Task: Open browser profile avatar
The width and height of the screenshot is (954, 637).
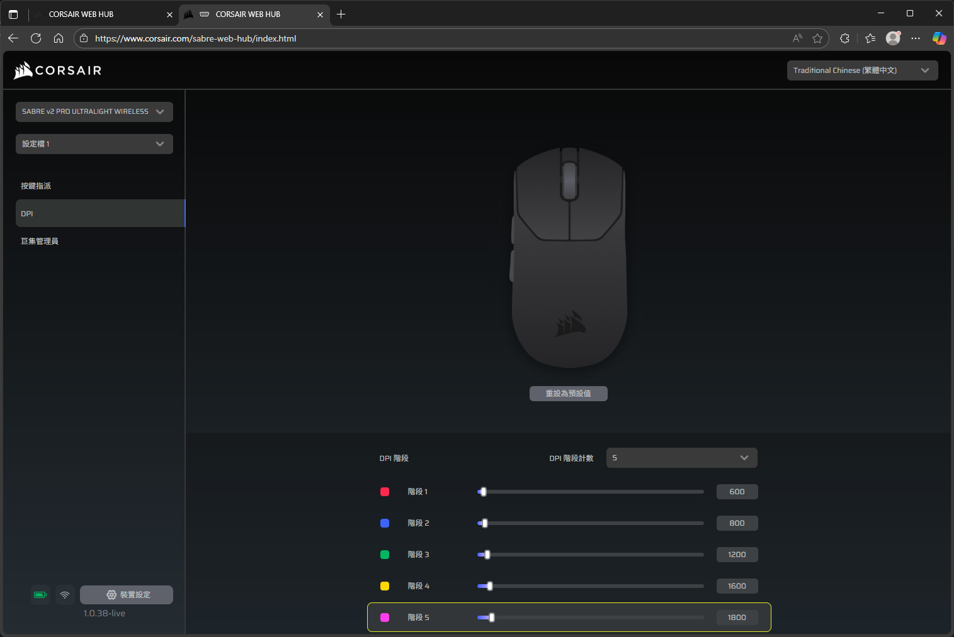Action: click(893, 38)
